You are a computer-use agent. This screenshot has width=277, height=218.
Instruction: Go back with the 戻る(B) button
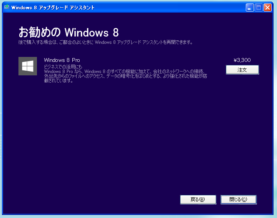(x=198, y=200)
